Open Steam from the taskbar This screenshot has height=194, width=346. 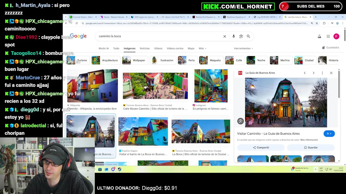[119, 169]
